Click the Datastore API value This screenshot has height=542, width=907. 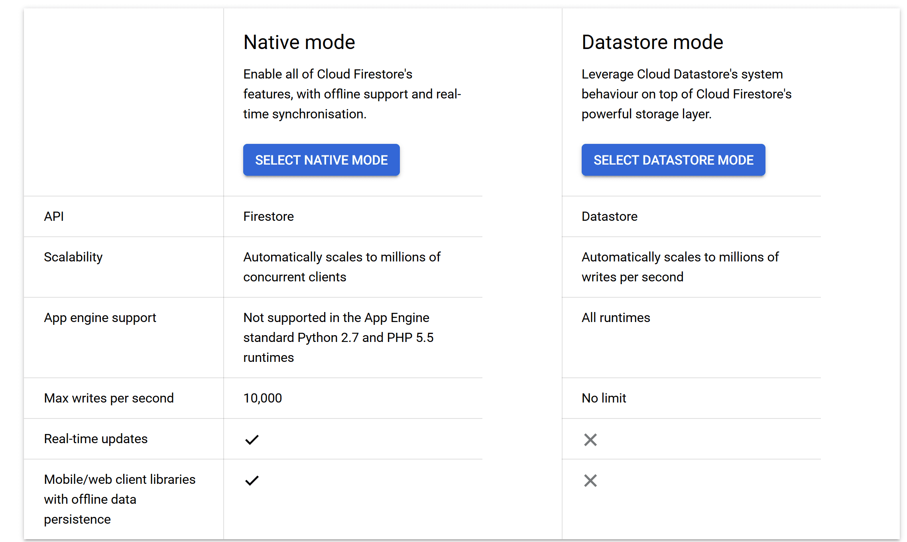[x=609, y=216]
